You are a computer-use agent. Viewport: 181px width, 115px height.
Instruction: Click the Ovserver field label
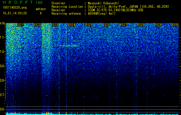[x=58, y=3]
